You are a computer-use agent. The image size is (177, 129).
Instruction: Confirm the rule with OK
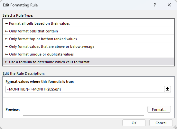[134, 123]
